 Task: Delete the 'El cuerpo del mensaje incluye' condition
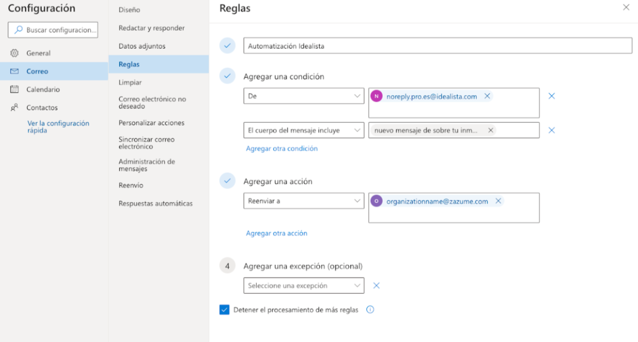[x=552, y=131]
